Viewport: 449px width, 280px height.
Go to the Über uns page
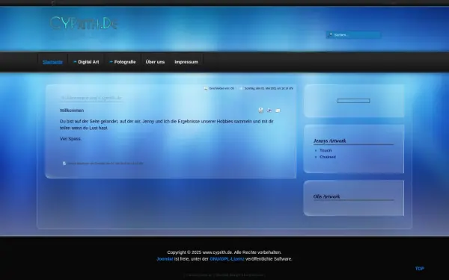pyautogui.click(x=155, y=62)
